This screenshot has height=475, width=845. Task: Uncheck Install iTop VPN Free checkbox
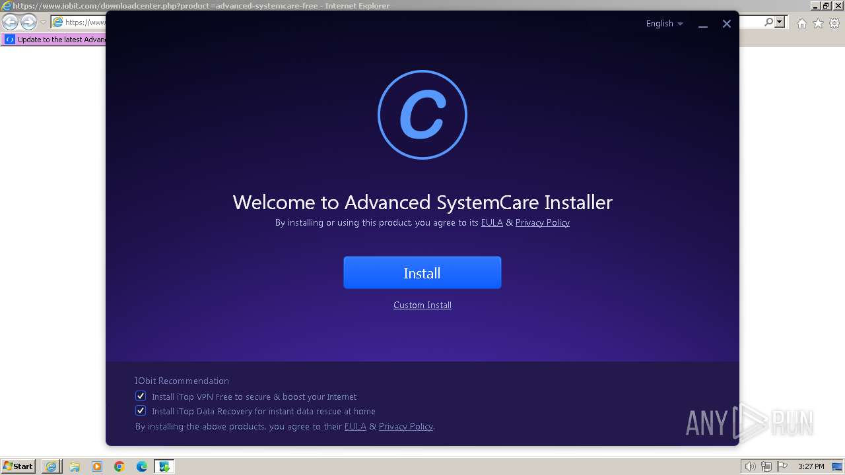pyautogui.click(x=141, y=396)
